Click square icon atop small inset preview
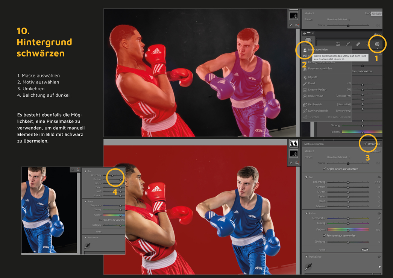The width and height of the screenshot is (393, 278). coord(73,170)
